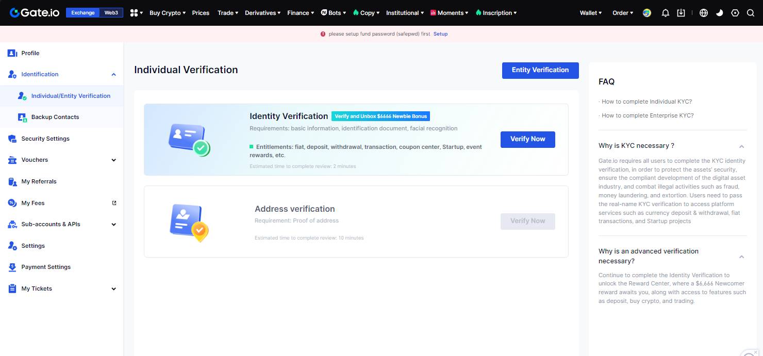Open the apps grid icon
This screenshot has width=763, height=356.
136,13
